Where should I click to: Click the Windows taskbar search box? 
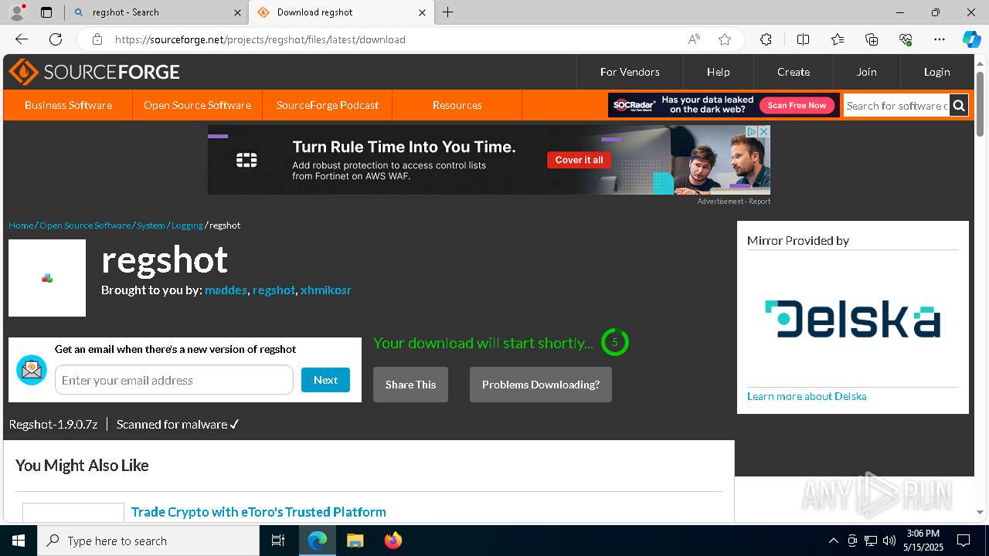(x=148, y=541)
